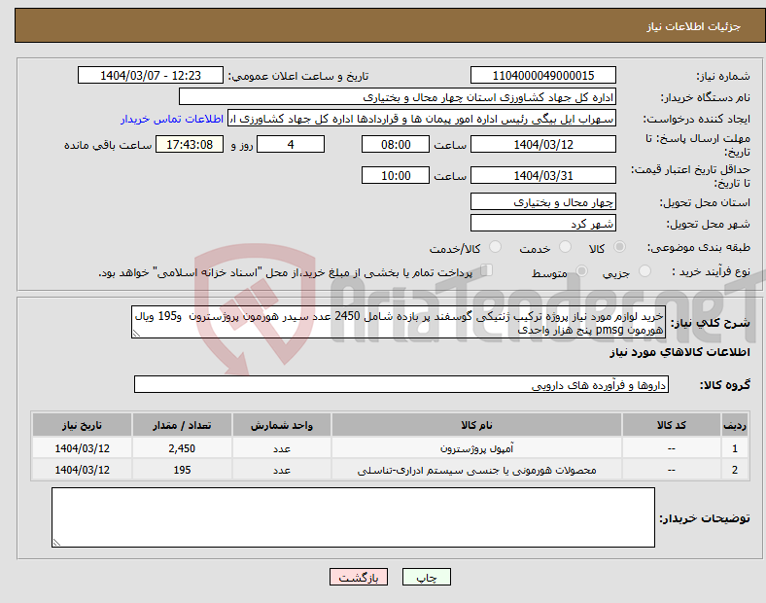Click the date cell in row 2
The image size is (766, 603).
tap(82, 470)
